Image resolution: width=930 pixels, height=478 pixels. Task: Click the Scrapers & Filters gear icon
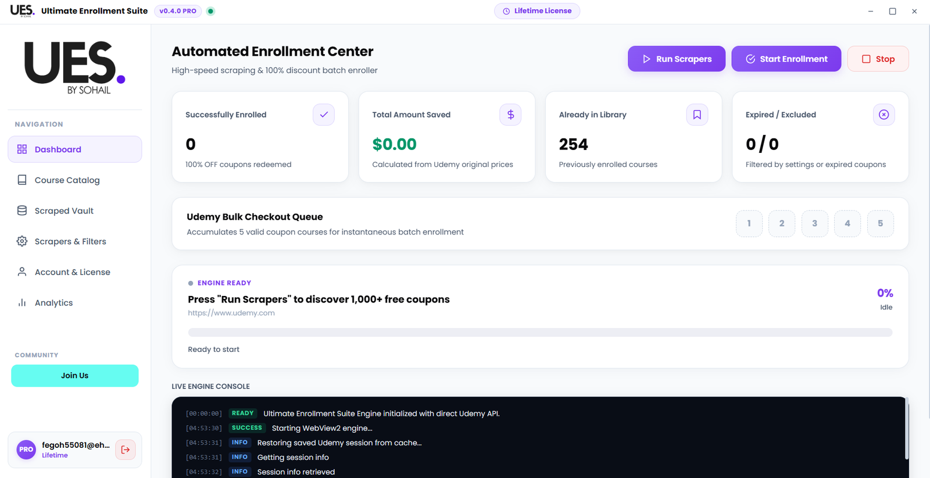(x=22, y=241)
